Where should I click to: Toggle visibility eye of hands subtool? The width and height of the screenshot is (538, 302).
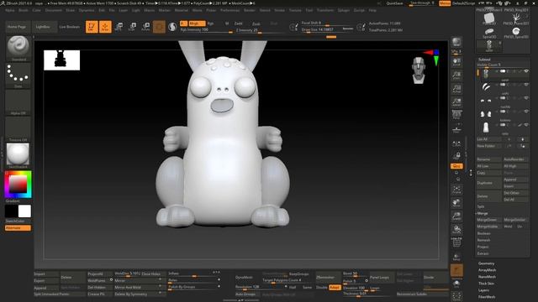click(x=526, y=112)
